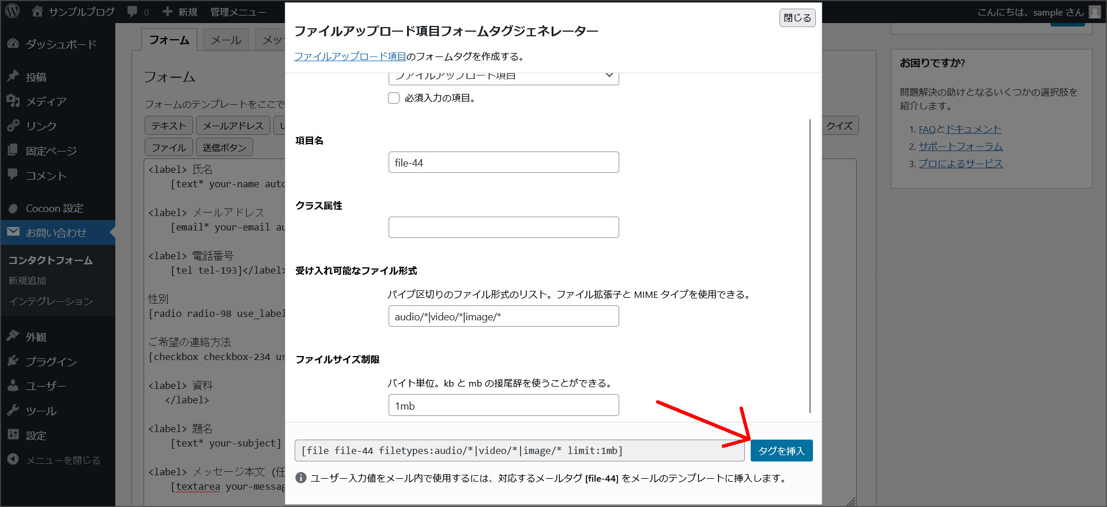
Task: Open the ファイルアップロード項目 help link
Action: (x=350, y=56)
